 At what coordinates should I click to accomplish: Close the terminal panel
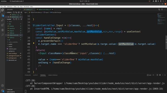pyautogui.click(x=165, y=75)
